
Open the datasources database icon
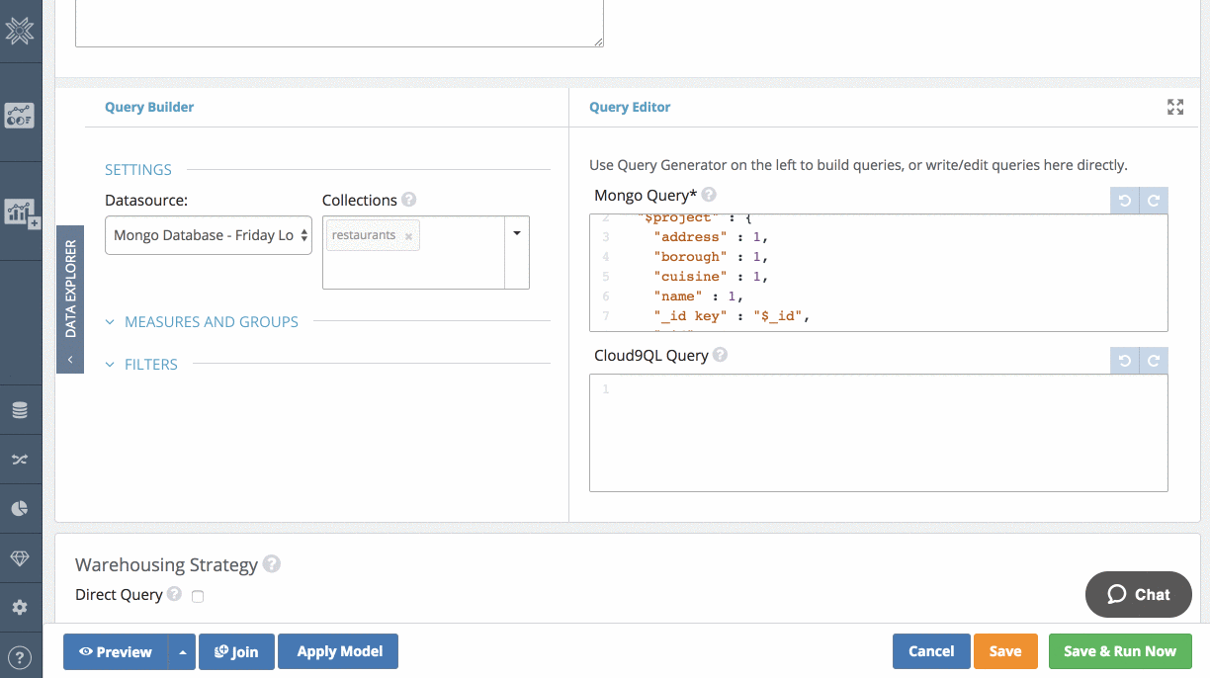(20, 410)
